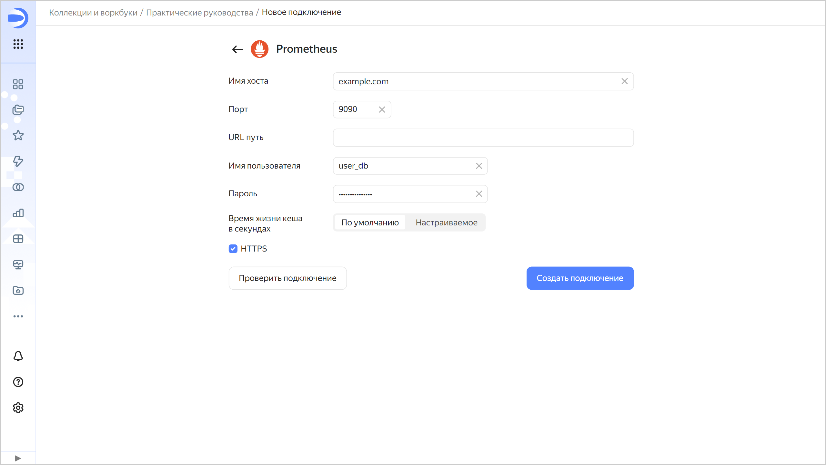Expand sidebar with bottom triangle arrow

(18, 458)
